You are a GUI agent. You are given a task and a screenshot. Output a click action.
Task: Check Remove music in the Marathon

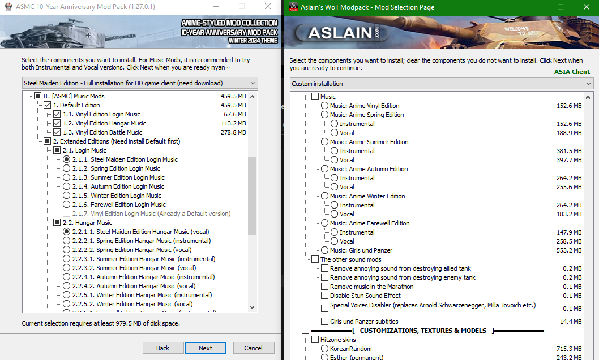[x=325, y=287]
